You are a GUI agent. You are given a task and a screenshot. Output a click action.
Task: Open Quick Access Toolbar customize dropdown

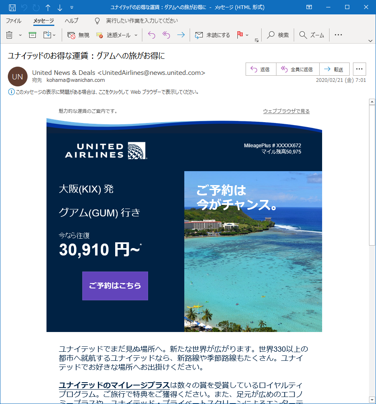pos(72,7)
